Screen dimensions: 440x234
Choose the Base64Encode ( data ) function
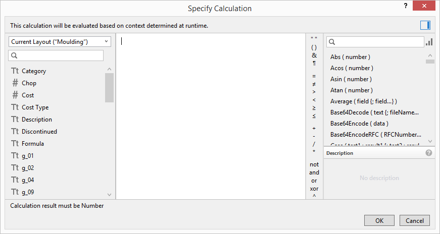point(359,123)
